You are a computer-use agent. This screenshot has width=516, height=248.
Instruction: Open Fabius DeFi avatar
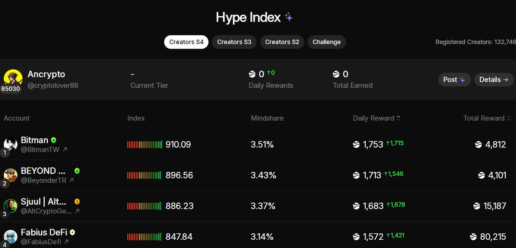[x=11, y=236]
